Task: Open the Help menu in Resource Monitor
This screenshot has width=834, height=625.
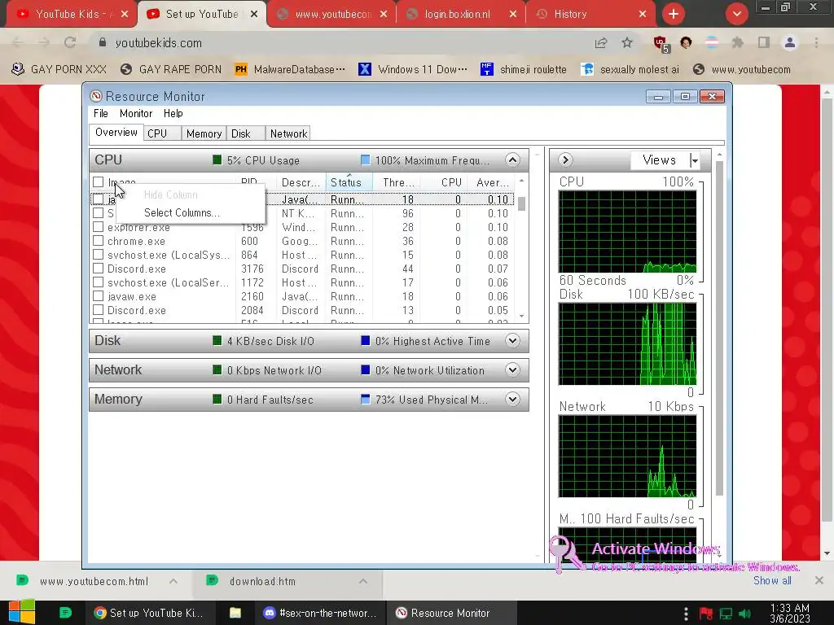Action: [x=173, y=113]
